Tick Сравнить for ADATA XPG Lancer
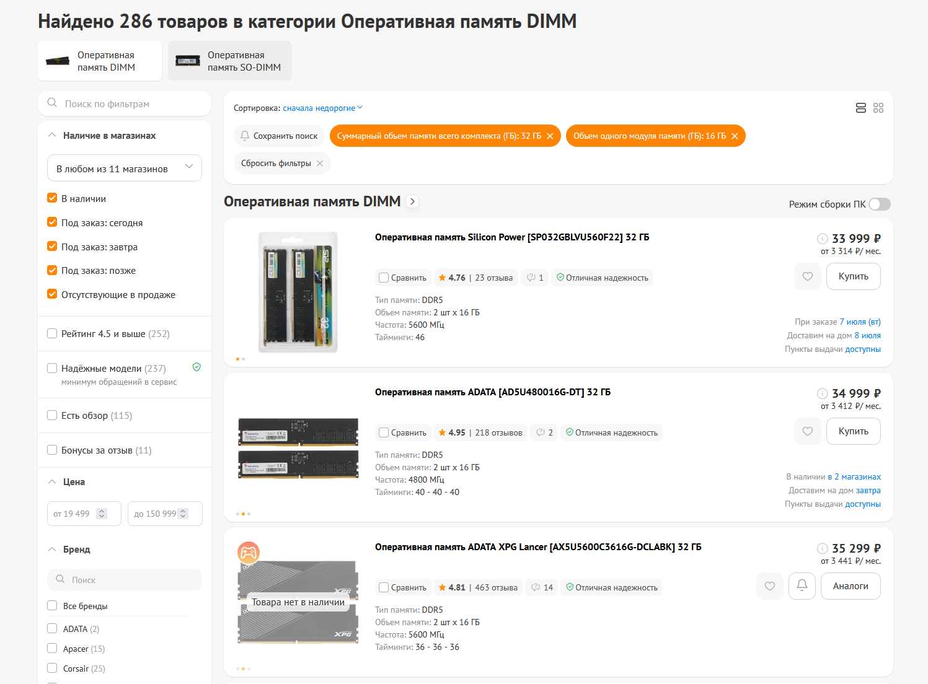The image size is (928, 684). (x=384, y=587)
